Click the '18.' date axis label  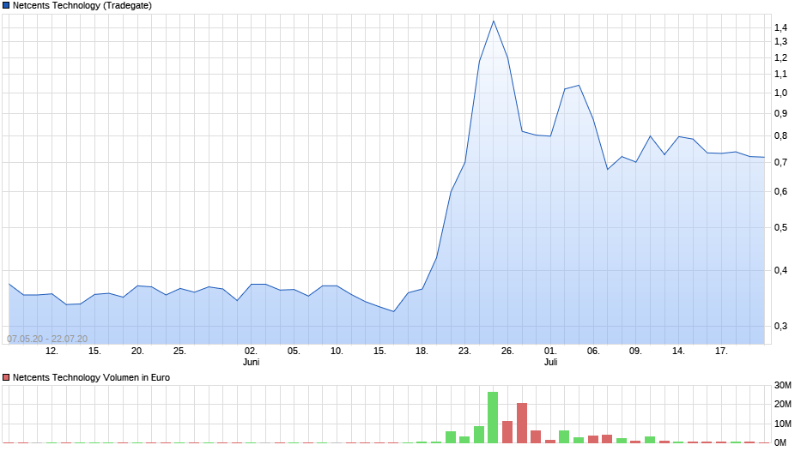point(422,352)
